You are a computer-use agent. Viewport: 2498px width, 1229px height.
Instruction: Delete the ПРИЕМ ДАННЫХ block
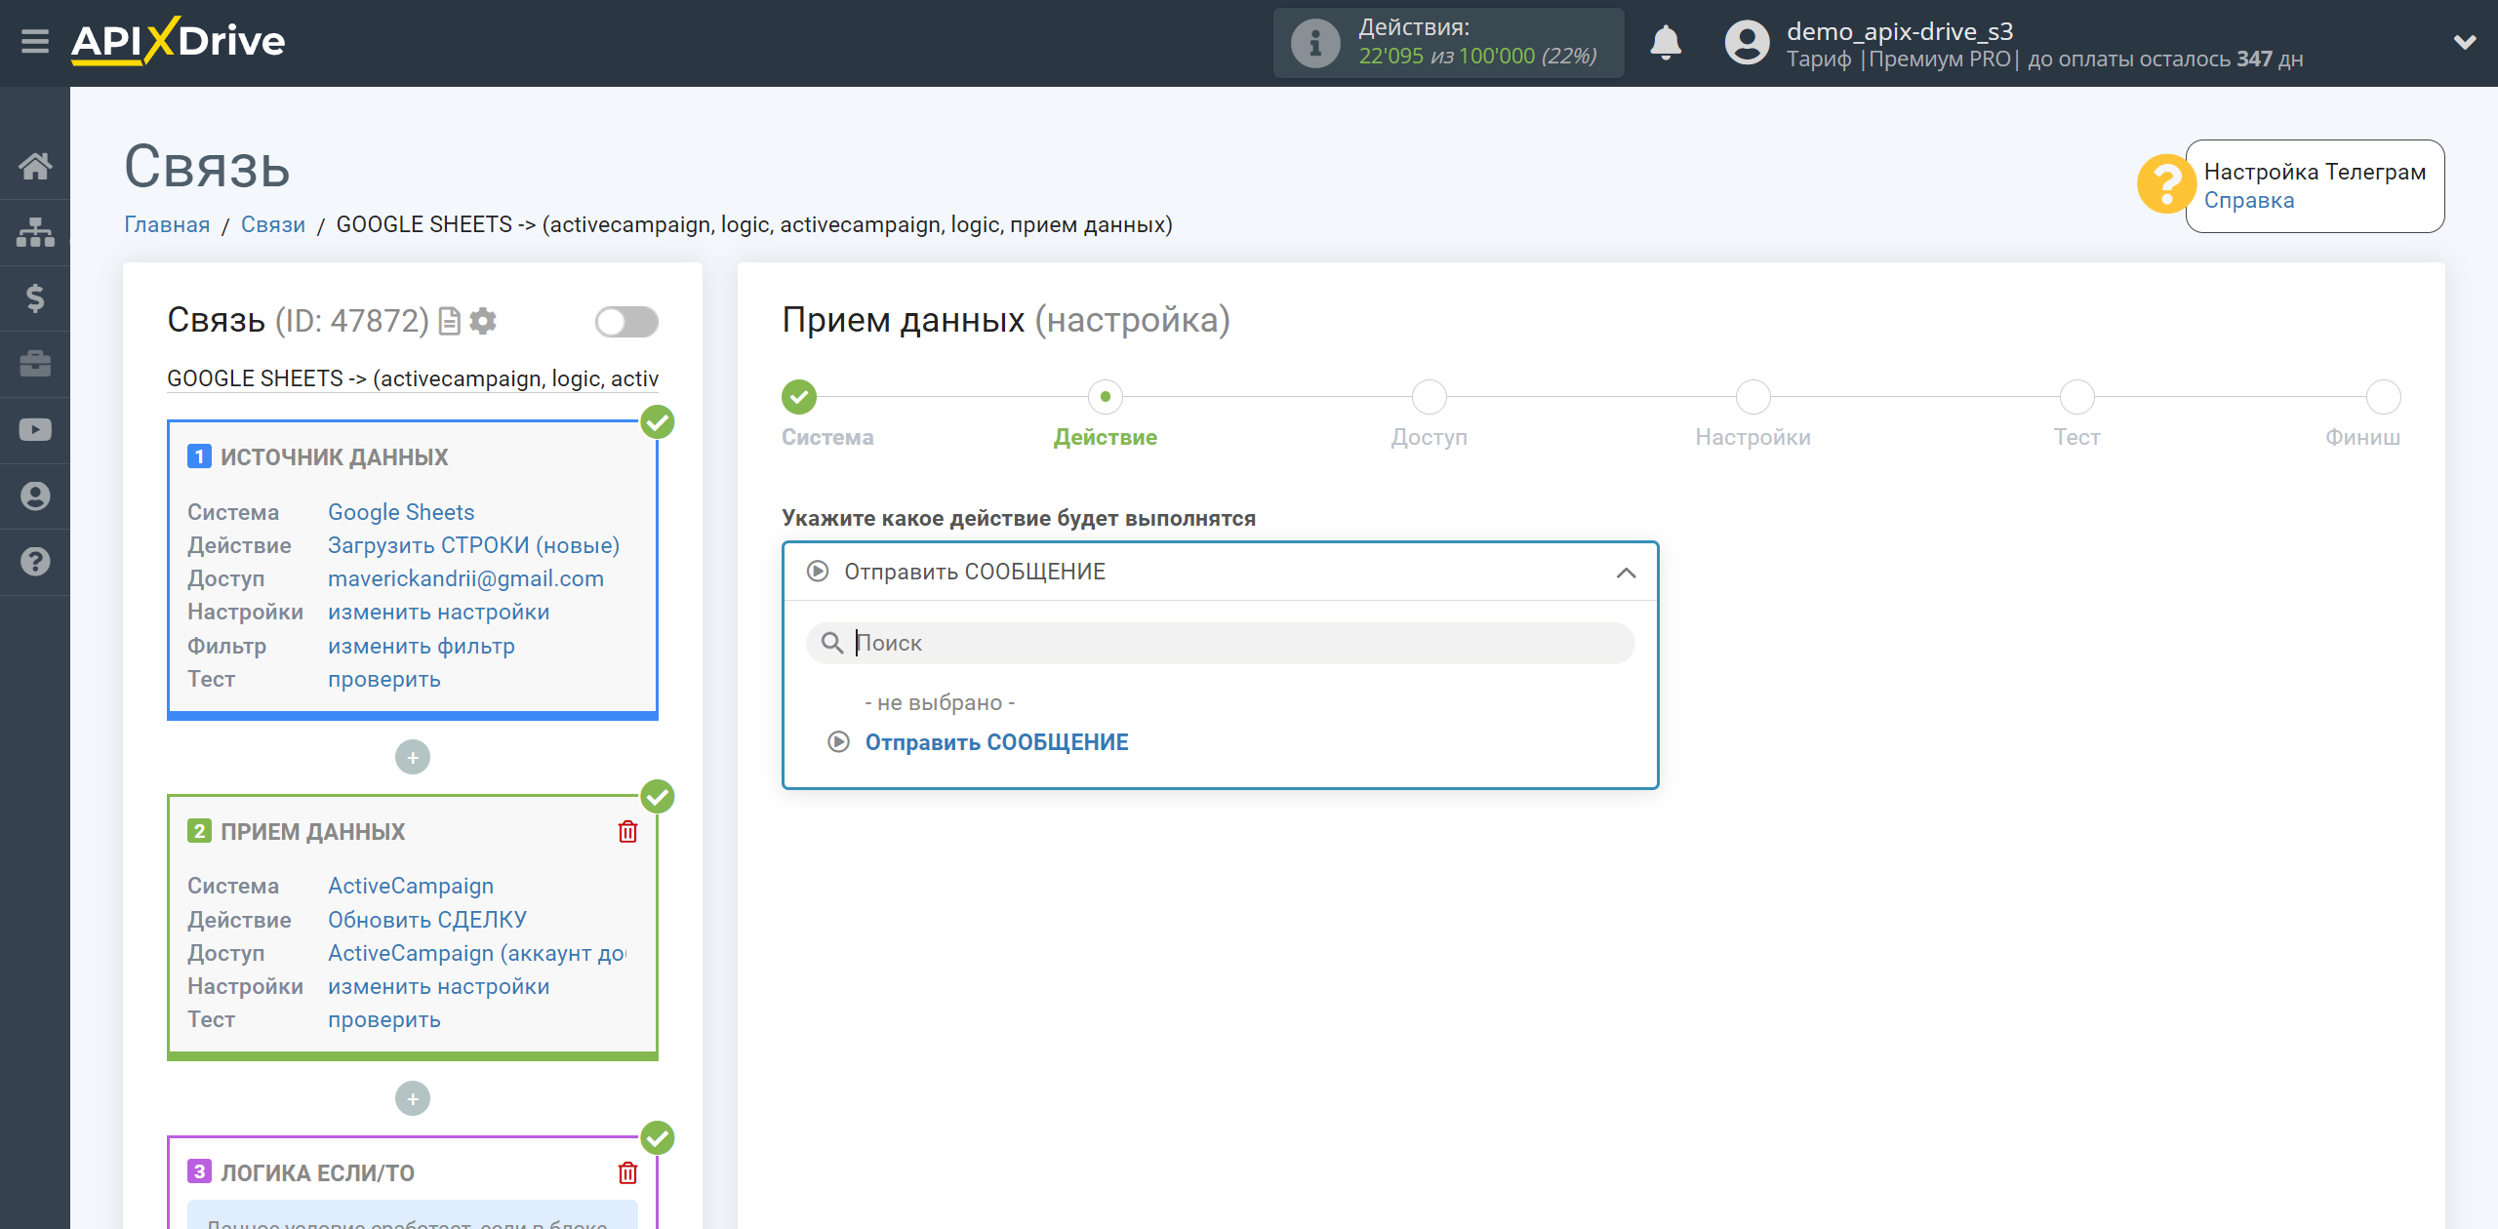click(627, 832)
